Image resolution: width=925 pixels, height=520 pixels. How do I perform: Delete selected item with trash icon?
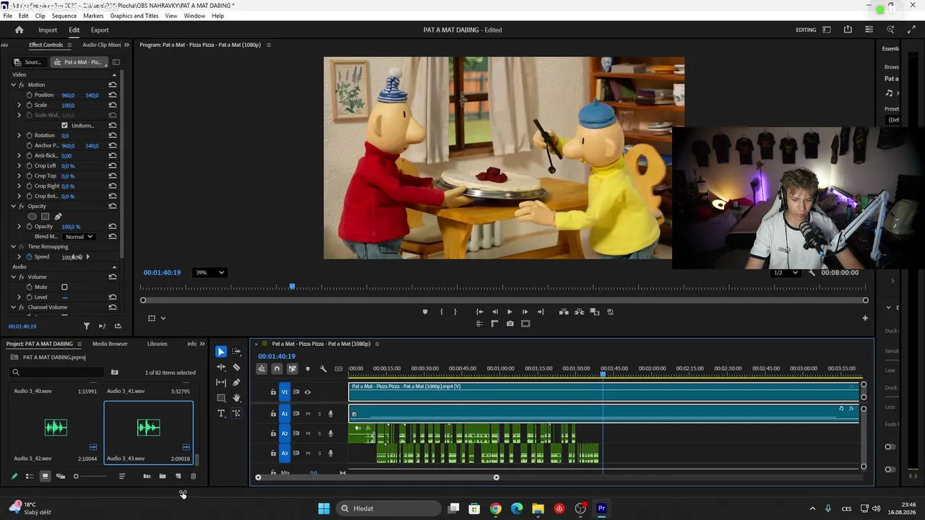pos(193,476)
